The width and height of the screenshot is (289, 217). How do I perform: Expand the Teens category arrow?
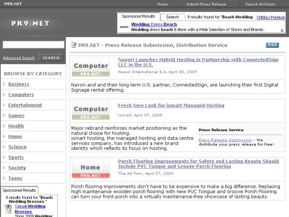click(4, 178)
